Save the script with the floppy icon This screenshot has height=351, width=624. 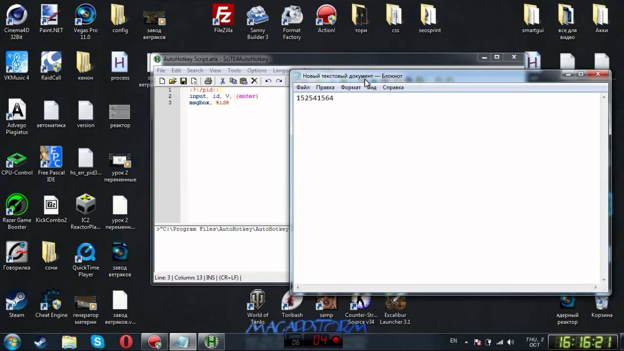pyautogui.click(x=183, y=81)
